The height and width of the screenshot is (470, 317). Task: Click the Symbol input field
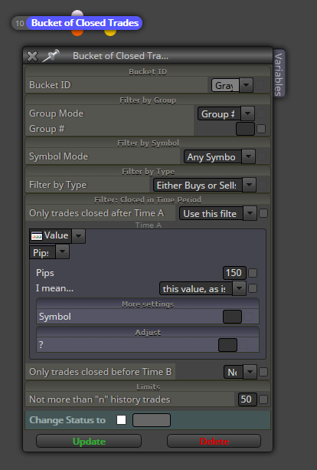coord(232,317)
